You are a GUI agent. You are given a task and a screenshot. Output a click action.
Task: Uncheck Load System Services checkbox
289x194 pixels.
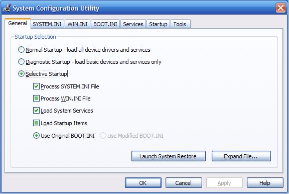(x=36, y=111)
